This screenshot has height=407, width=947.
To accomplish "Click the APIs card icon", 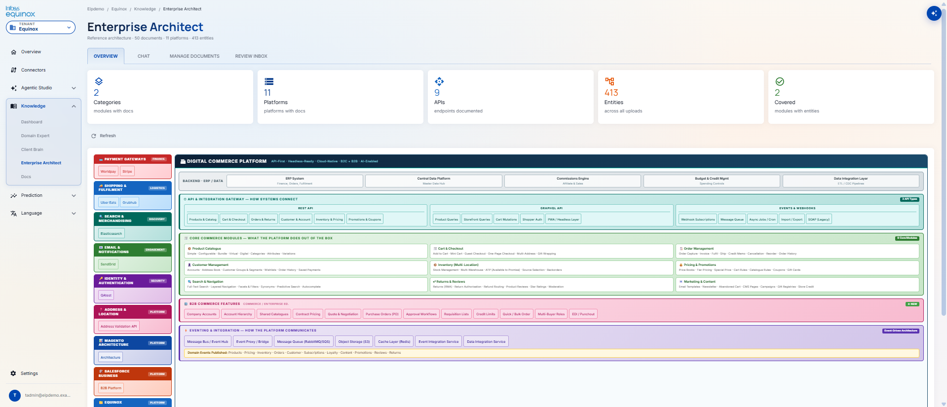I will 439,81.
